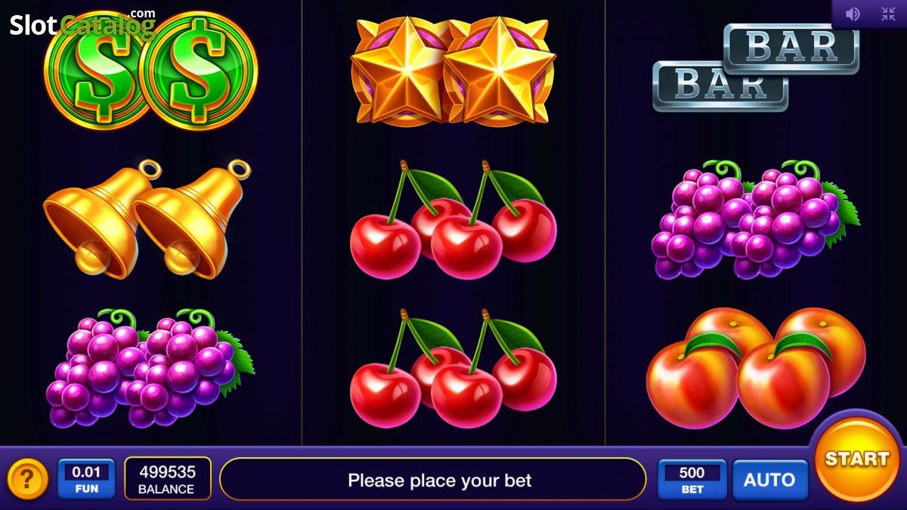Click the divider between the first two reels
Screen dimensions: 907x510
coord(302,223)
